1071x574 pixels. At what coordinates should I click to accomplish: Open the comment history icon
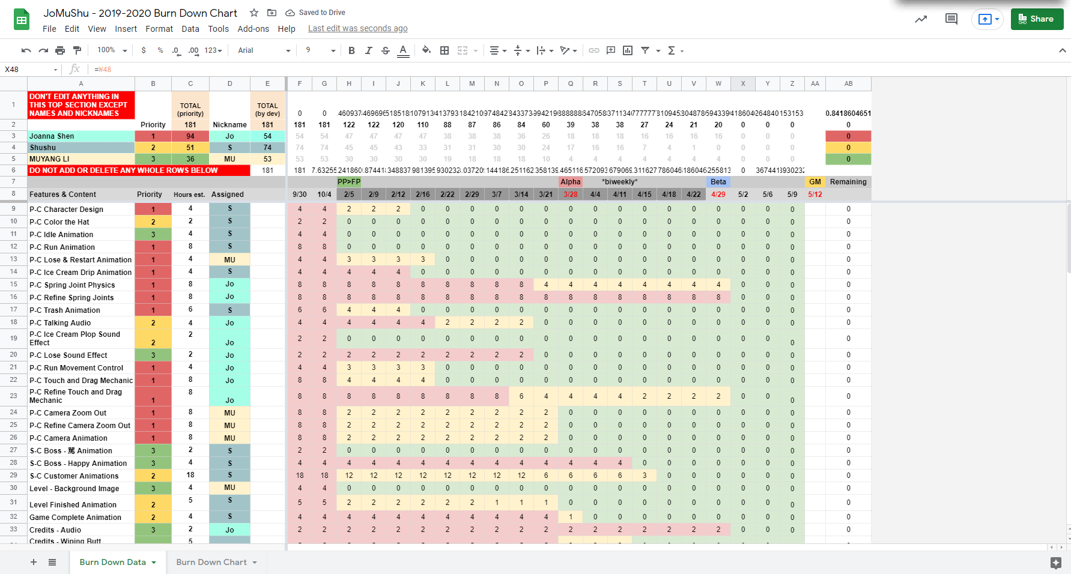pos(951,19)
